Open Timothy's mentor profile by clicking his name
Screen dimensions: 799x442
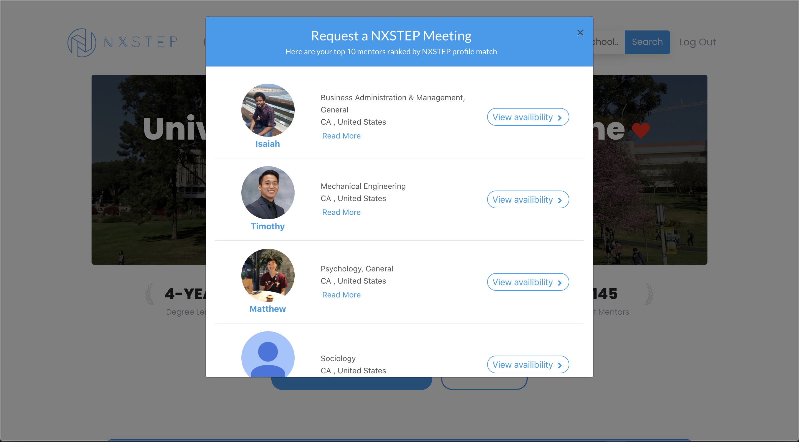(x=267, y=226)
